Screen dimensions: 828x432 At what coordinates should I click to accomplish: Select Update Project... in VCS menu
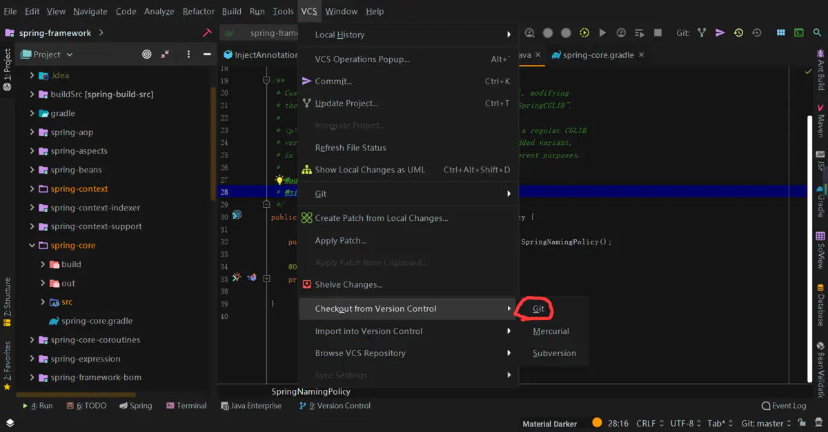click(x=408, y=104)
